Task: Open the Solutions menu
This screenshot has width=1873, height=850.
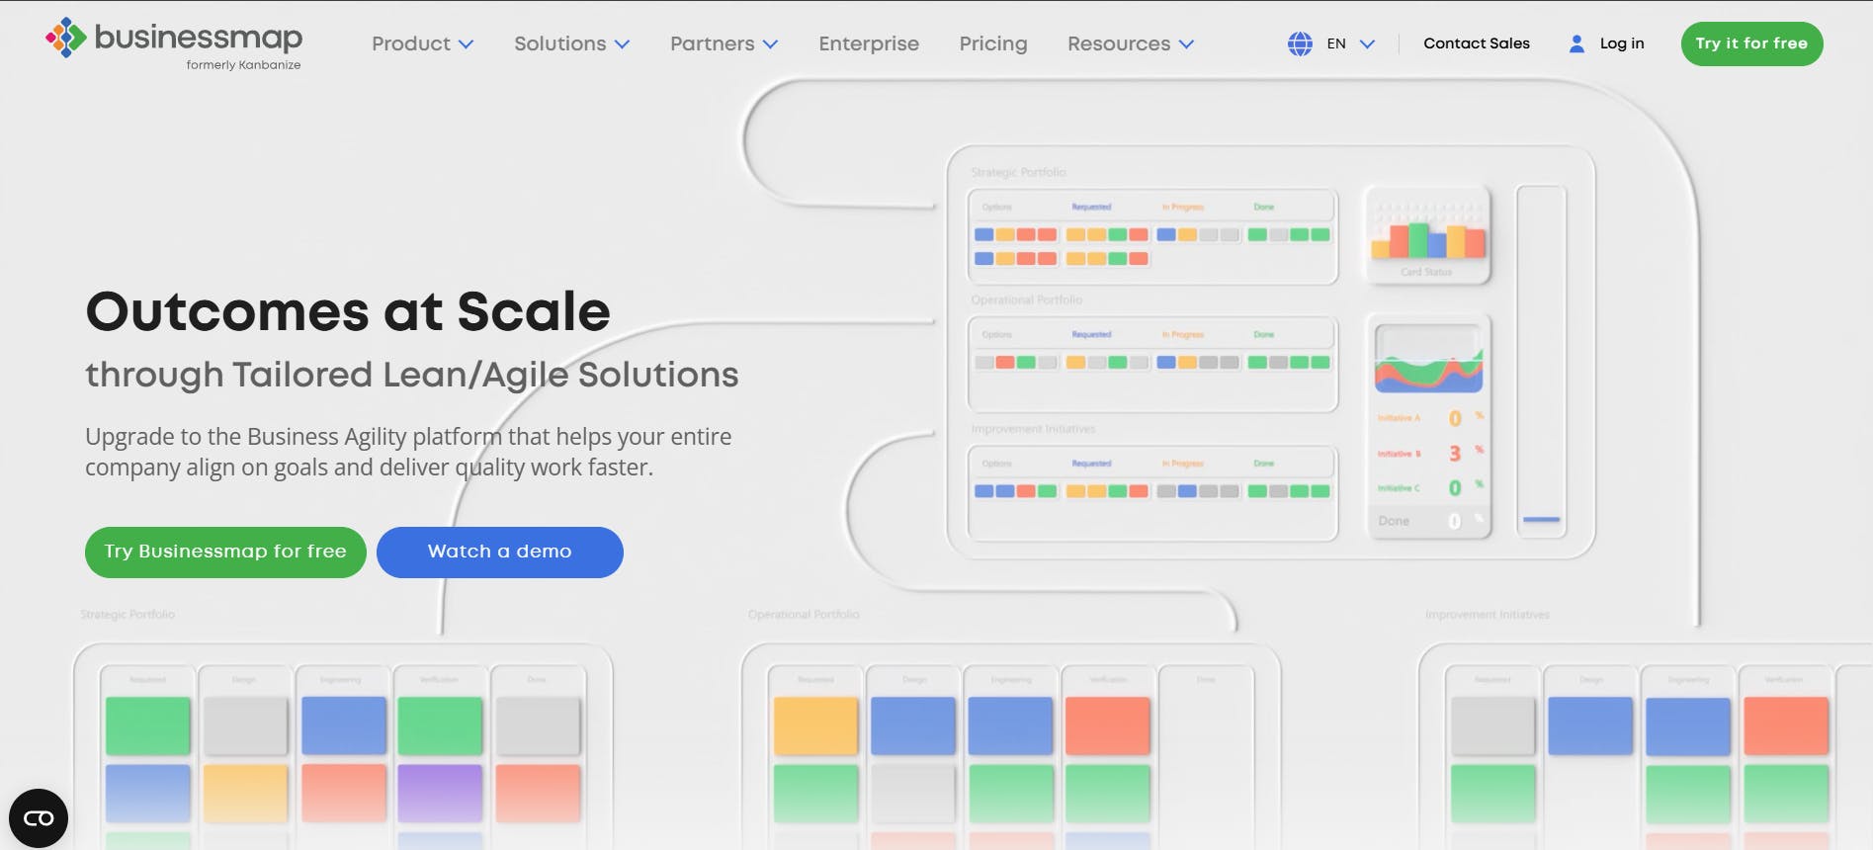Action: [560, 43]
